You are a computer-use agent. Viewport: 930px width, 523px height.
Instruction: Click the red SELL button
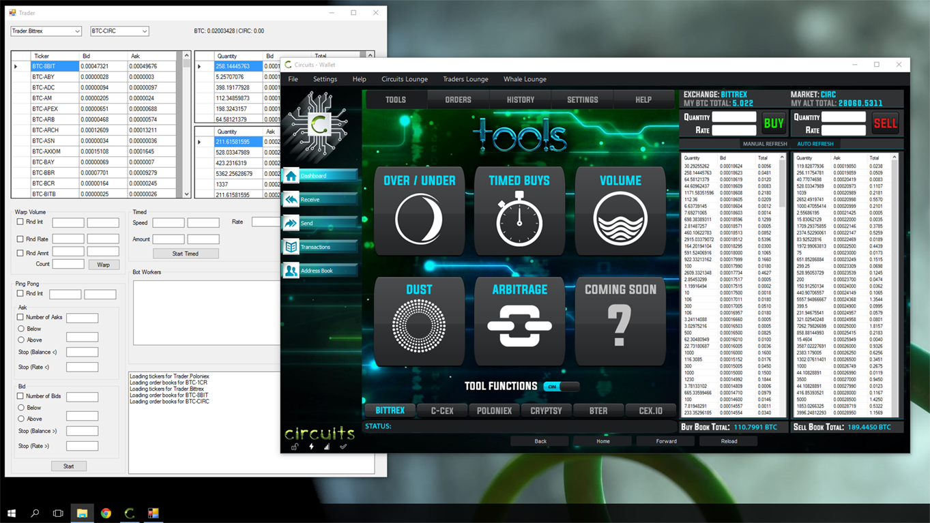tap(885, 123)
